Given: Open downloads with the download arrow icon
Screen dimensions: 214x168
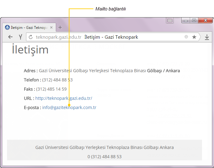Looking at the screenshot, I should 207,37.
